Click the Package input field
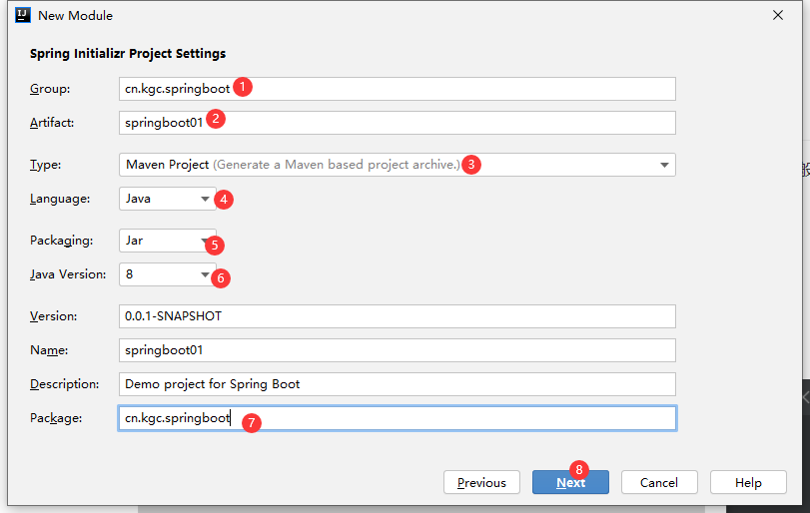Viewport: 810px width, 513px height. [x=398, y=418]
